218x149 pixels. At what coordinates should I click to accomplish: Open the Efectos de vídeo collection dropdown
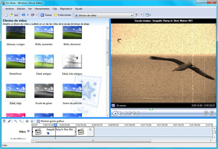point(131,15)
